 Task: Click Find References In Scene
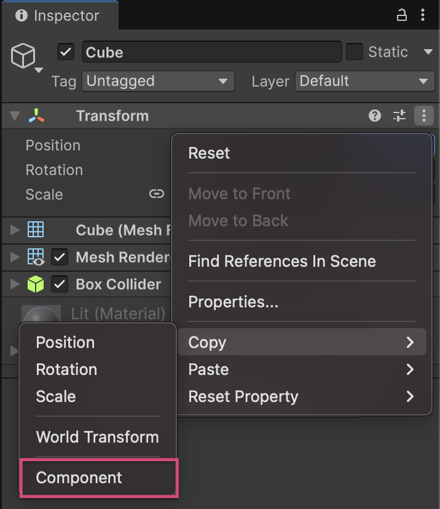[282, 261]
